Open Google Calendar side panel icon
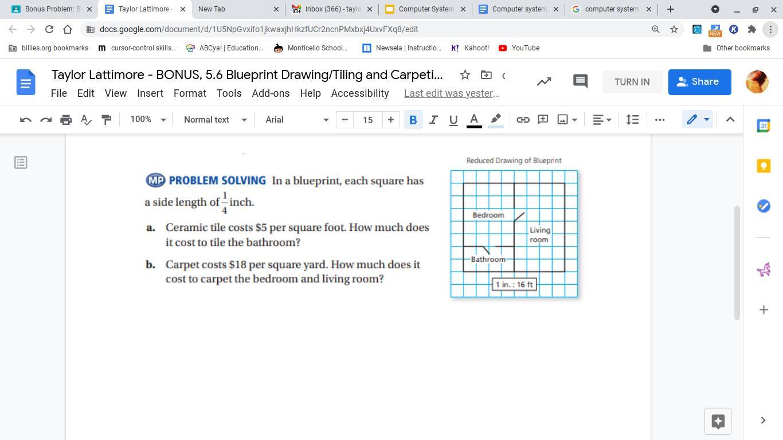This screenshot has width=783, height=440. [x=764, y=126]
